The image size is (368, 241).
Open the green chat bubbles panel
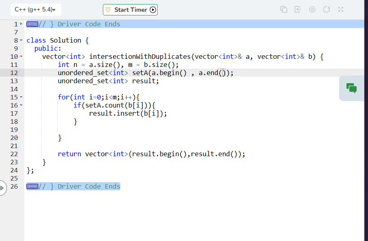[351, 88]
